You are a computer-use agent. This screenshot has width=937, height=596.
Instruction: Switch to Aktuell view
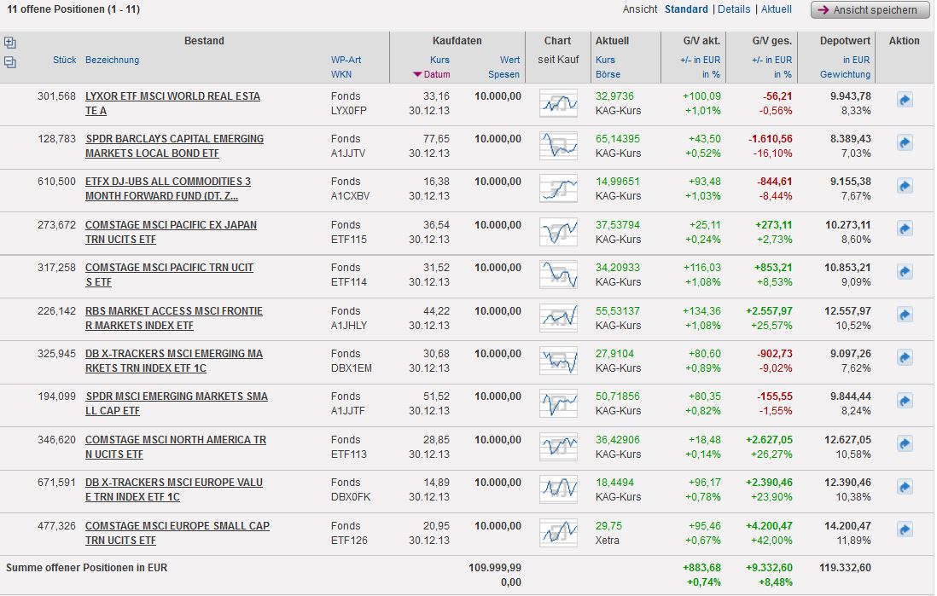pos(776,9)
